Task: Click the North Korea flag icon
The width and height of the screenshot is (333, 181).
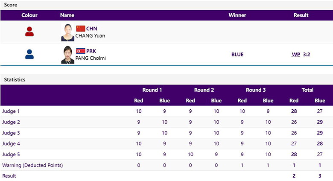Action: pyautogui.click(x=81, y=51)
